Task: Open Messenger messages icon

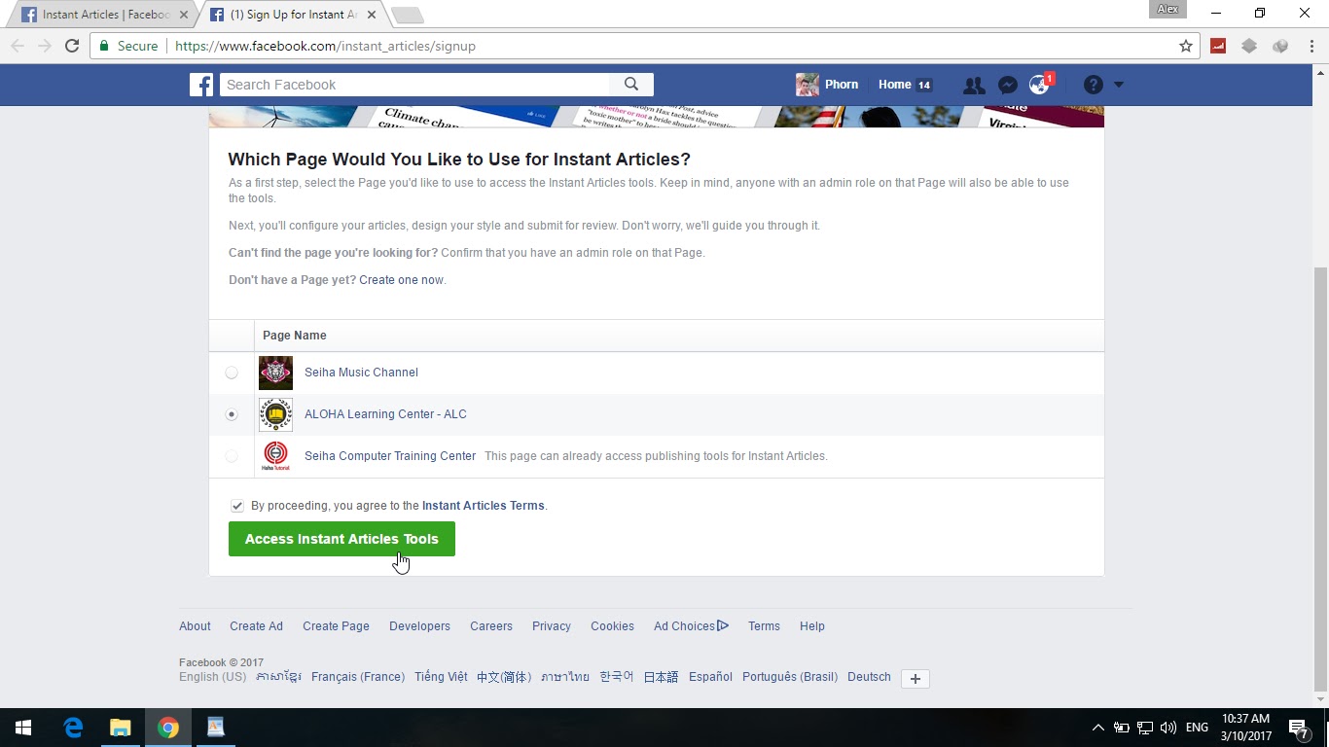Action: point(1008,85)
